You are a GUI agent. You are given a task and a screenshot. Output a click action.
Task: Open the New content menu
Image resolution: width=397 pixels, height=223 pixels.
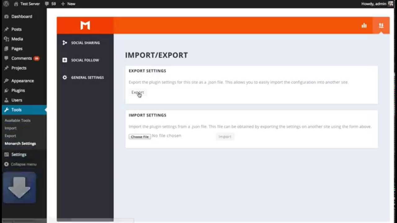point(68,4)
